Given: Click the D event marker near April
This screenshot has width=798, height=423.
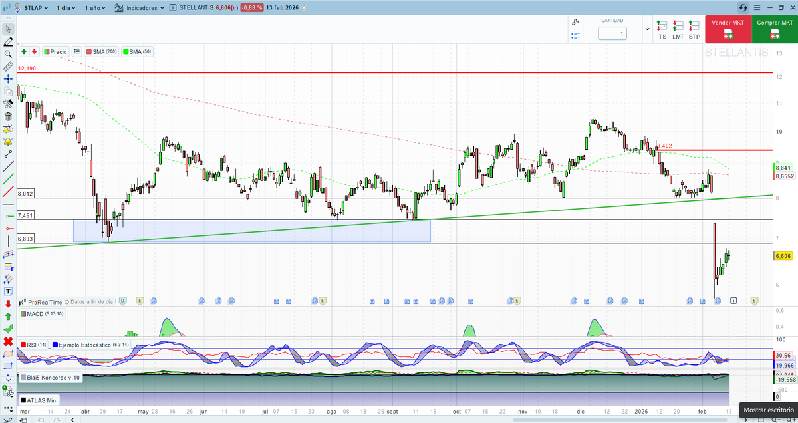Looking at the screenshot, I should tap(122, 301).
